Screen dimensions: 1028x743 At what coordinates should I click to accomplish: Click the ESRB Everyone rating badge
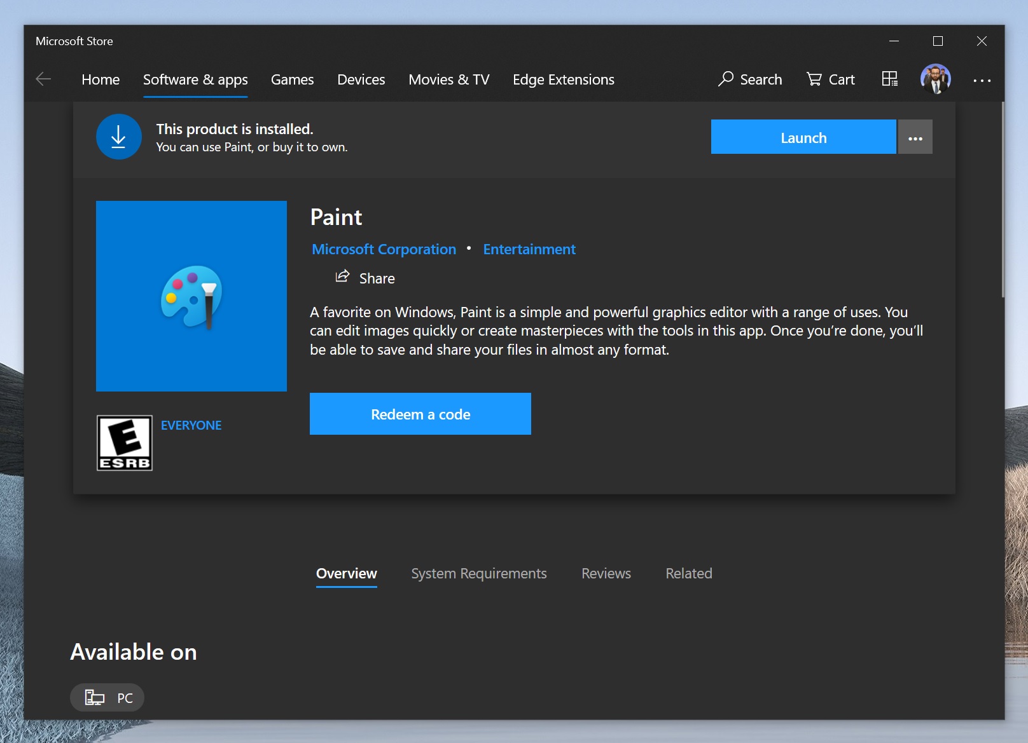pyautogui.click(x=125, y=443)
